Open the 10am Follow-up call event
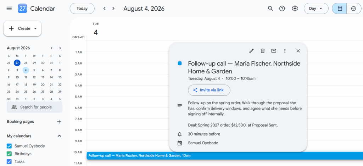The image size is (363, 166). click(225, 156)
